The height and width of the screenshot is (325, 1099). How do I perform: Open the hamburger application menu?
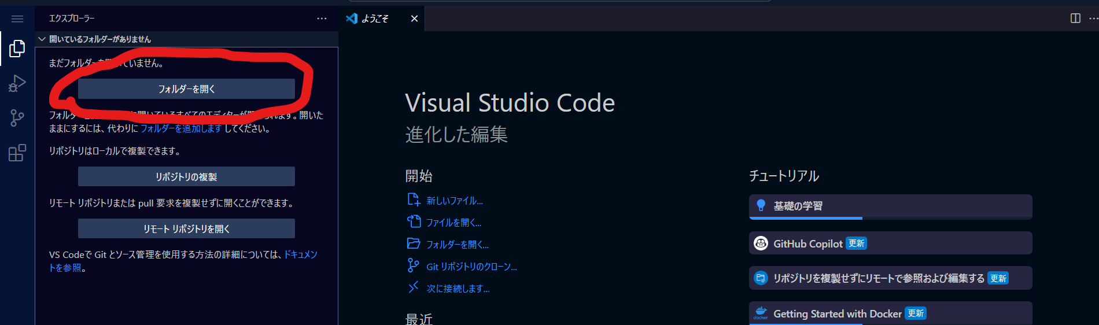coord(17,19)
